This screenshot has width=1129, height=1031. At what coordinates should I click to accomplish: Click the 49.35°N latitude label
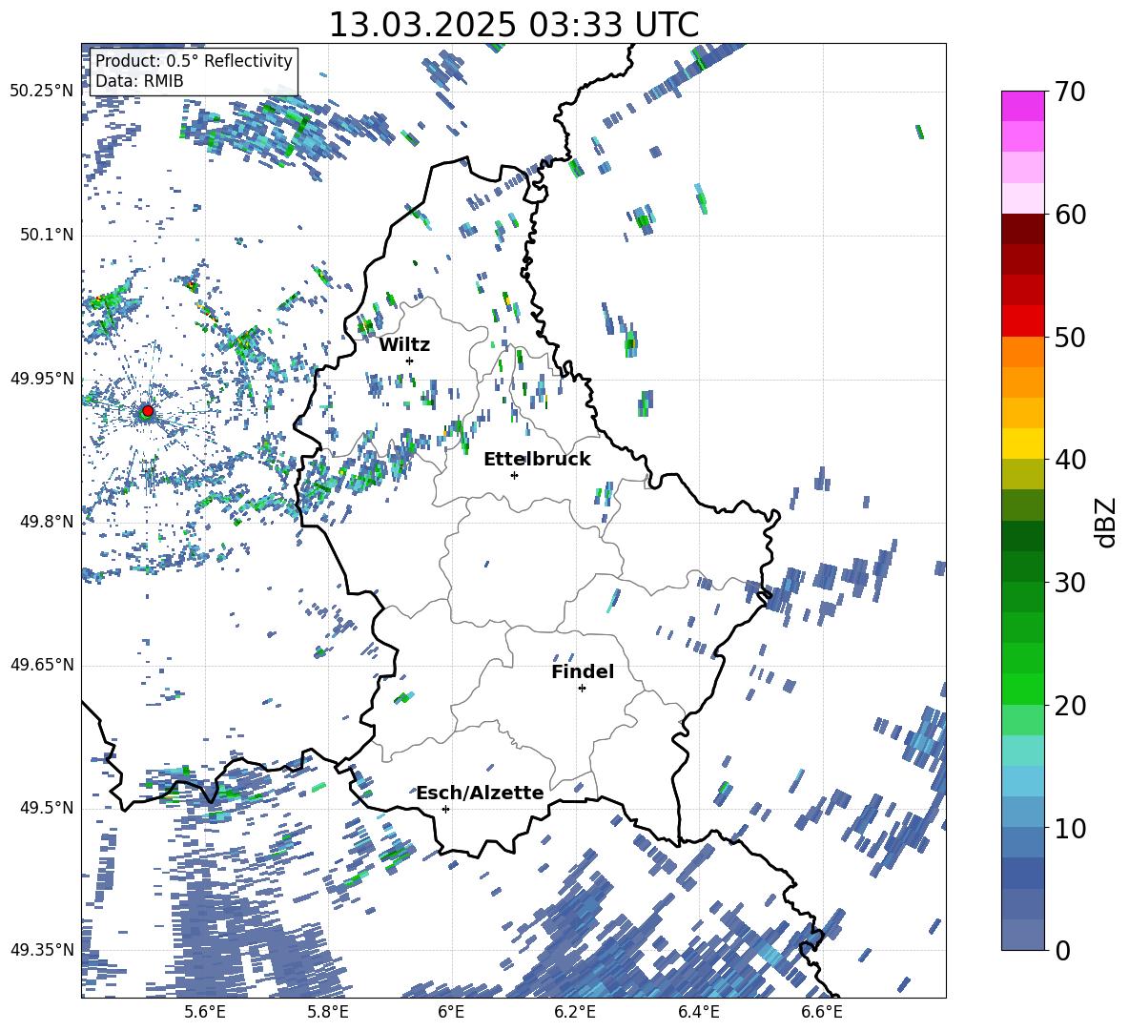(42, 950)
